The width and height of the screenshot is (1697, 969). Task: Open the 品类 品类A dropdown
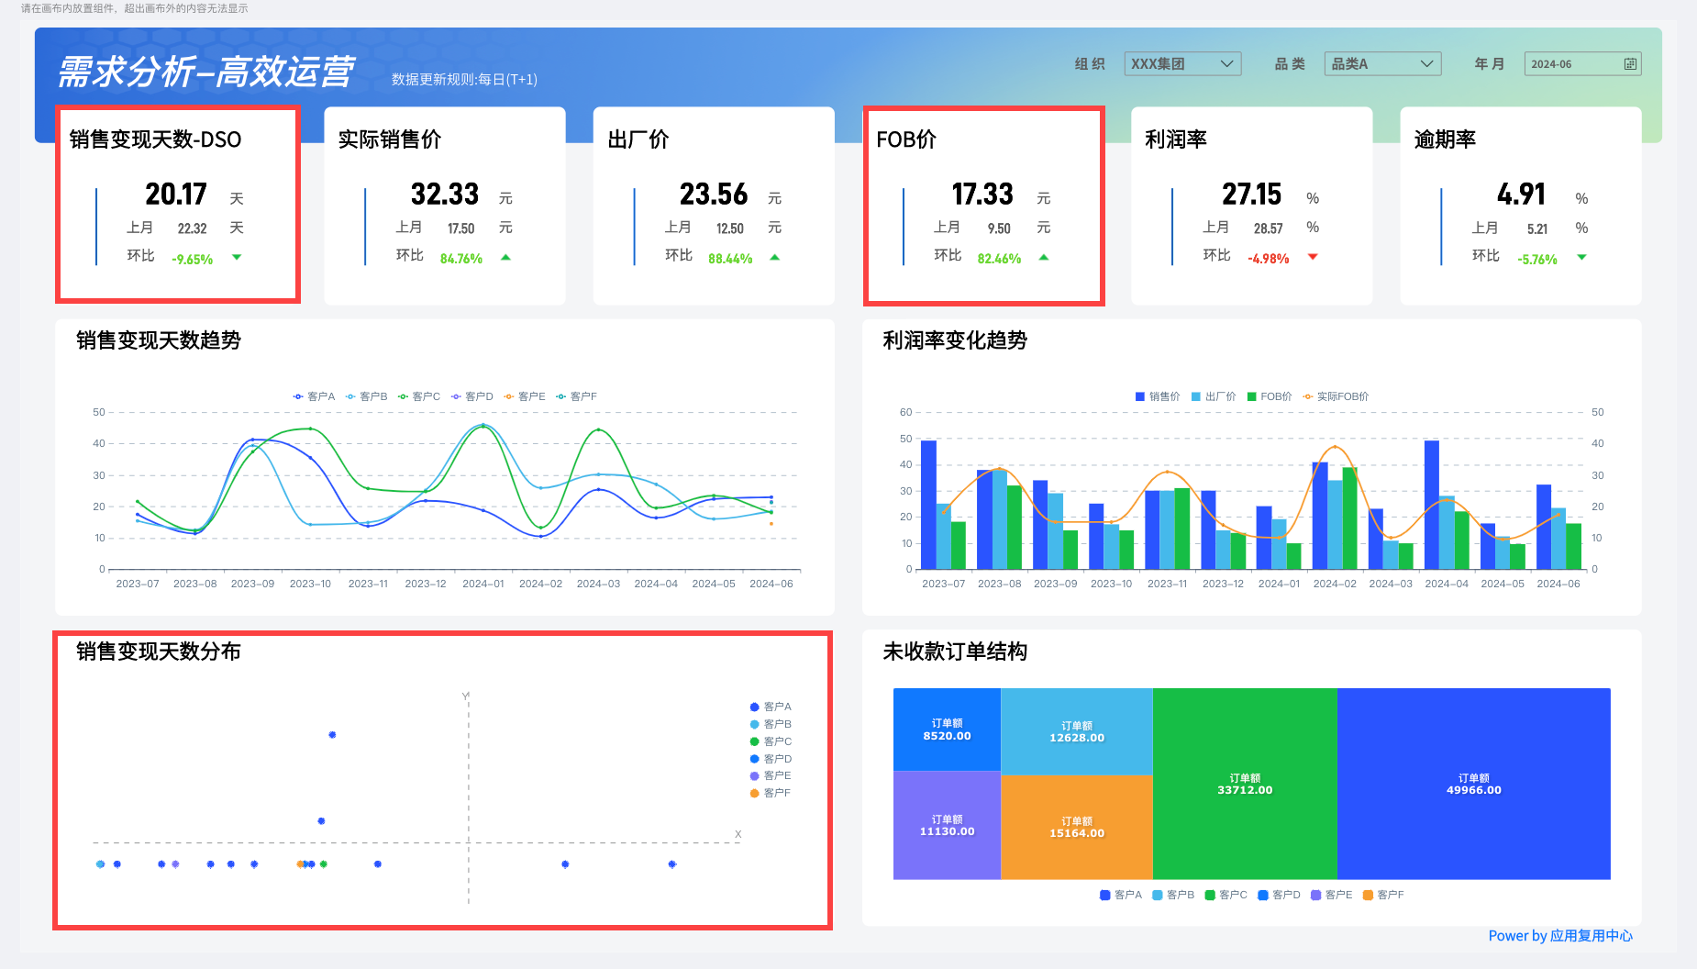click(1382, 63)
